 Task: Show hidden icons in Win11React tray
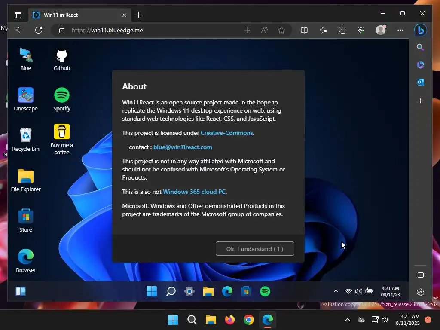(x=336, y=291)
